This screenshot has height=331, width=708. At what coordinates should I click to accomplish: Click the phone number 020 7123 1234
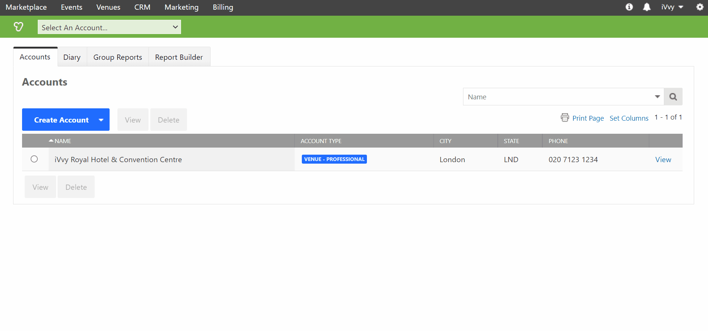[573, 160]
